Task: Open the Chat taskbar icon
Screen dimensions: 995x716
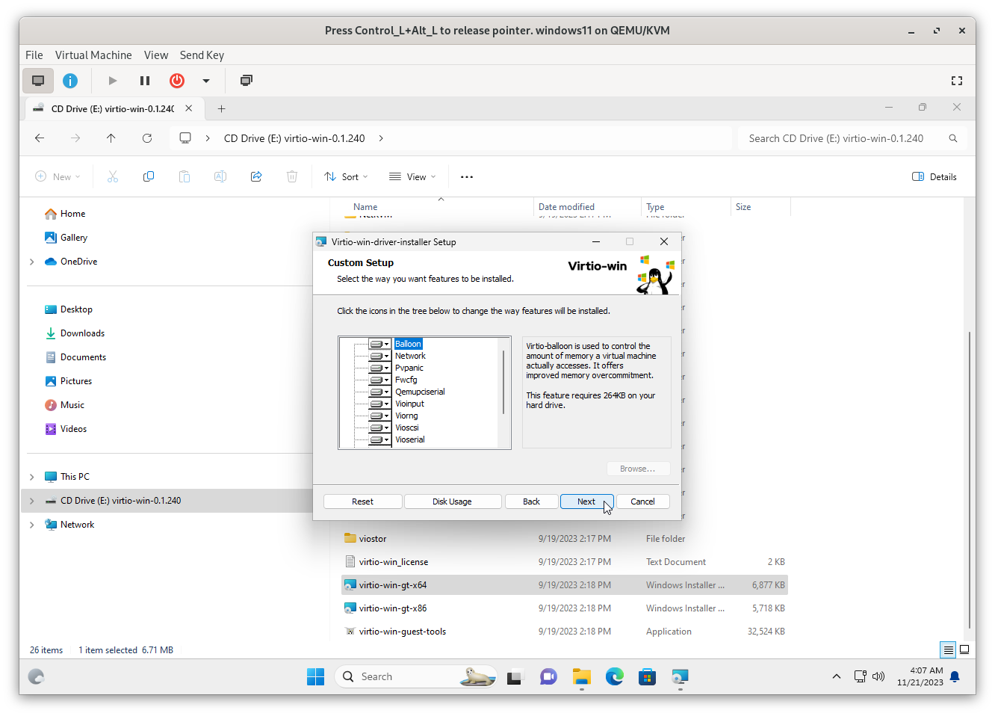Action: 548,677
